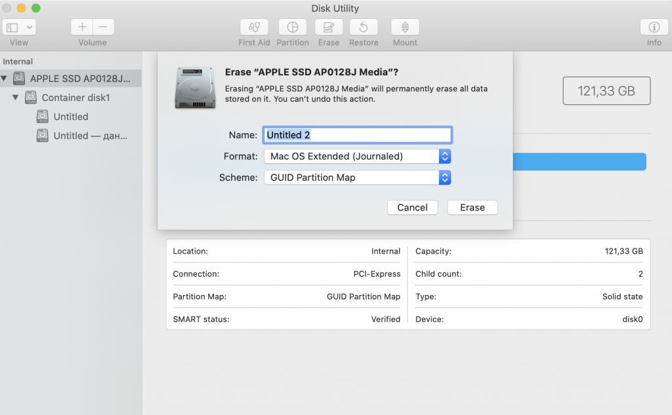Click the SMART status Verified value
Viewport: 672px width, 415px height.
pyautogui.click(x=385, y=319)
